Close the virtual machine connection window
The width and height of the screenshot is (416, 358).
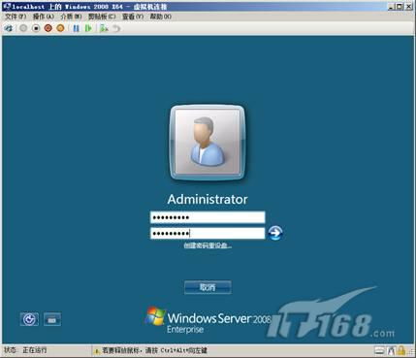(x=408, y=6)
